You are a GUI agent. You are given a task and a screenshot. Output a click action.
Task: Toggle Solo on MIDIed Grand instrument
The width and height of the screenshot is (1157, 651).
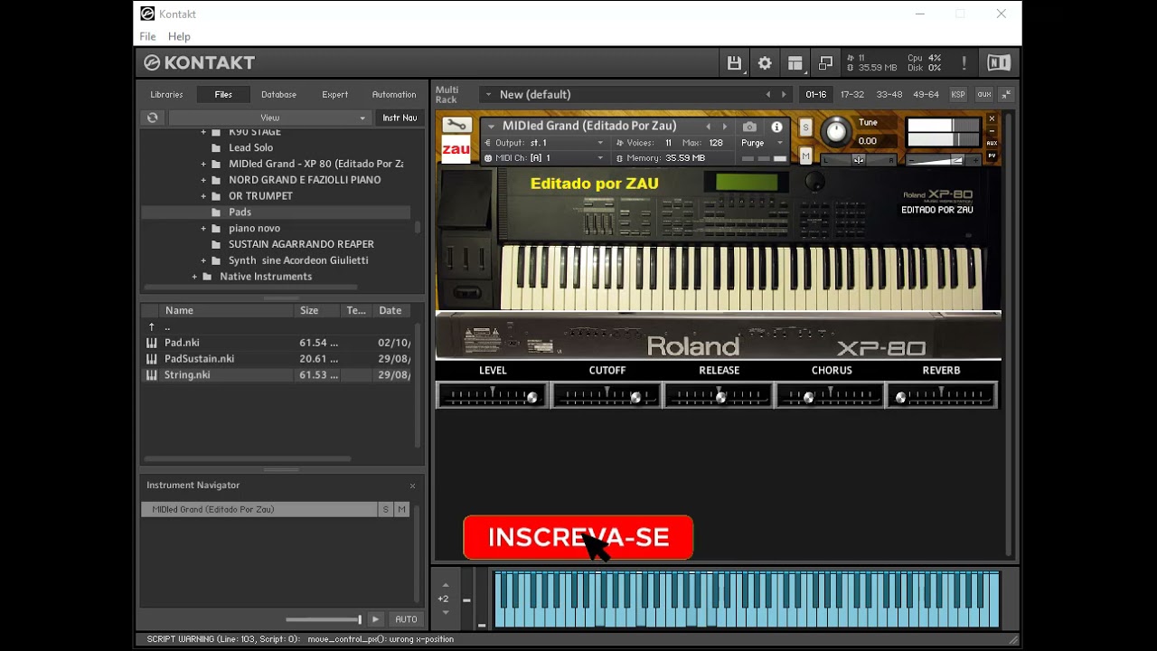point(805,127)
